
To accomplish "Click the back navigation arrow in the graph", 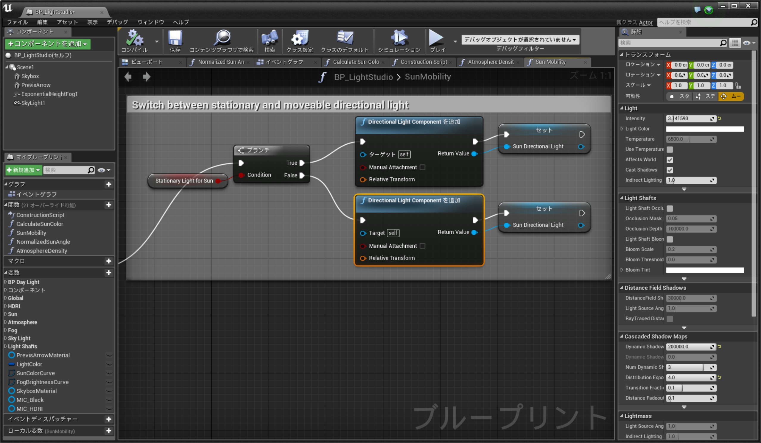I will pyautogui.click(x=128, y=77).
